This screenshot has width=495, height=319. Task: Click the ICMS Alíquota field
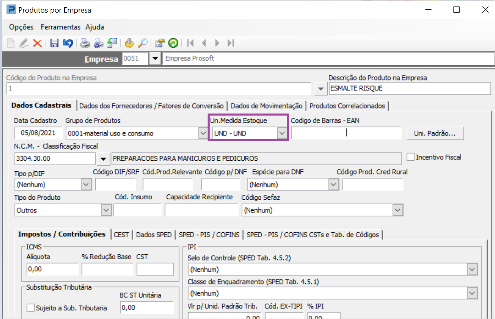(52, 269)
